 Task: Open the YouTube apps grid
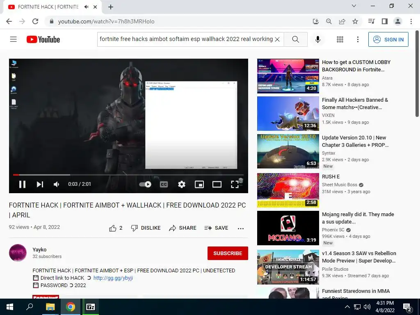coord(340,39)
